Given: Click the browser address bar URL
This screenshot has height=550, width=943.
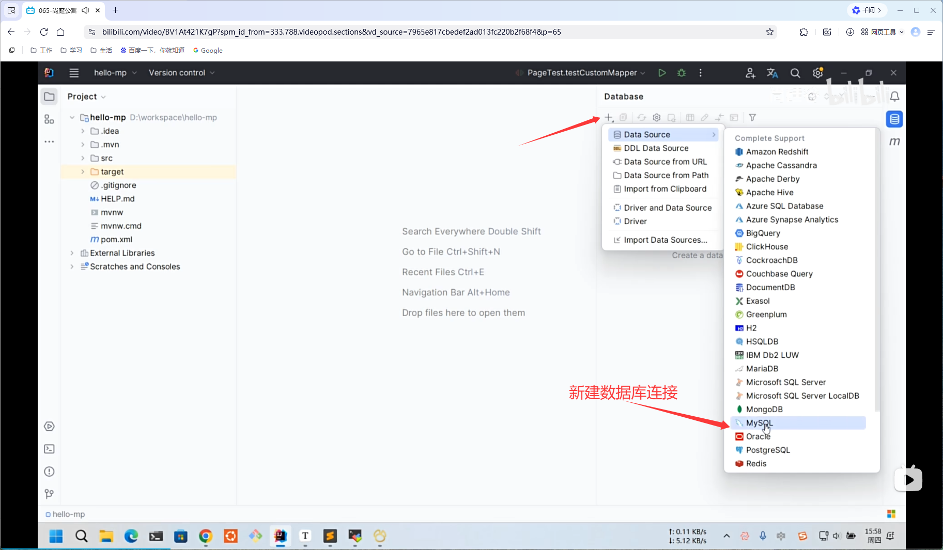Looking at the screenshot, I should tap(331, 32).
